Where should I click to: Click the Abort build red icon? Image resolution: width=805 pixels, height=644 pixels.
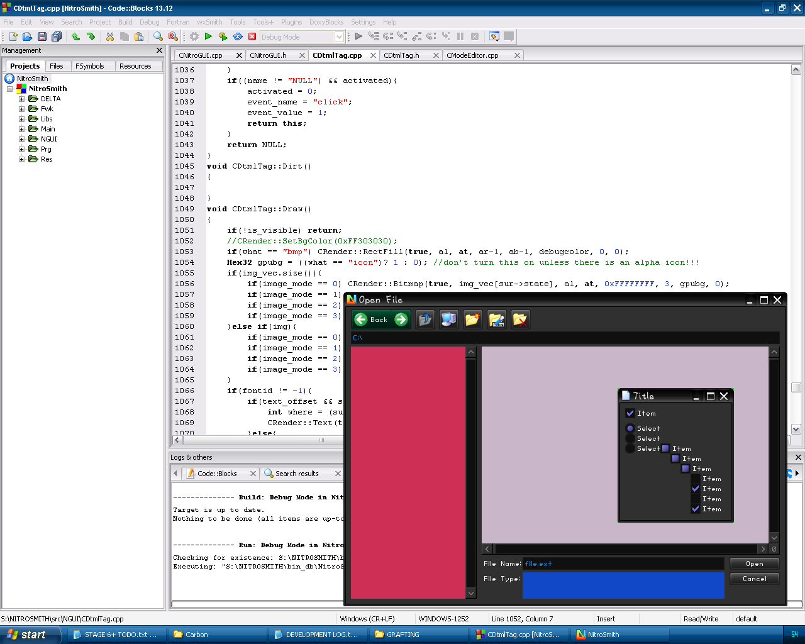point(252,36)
